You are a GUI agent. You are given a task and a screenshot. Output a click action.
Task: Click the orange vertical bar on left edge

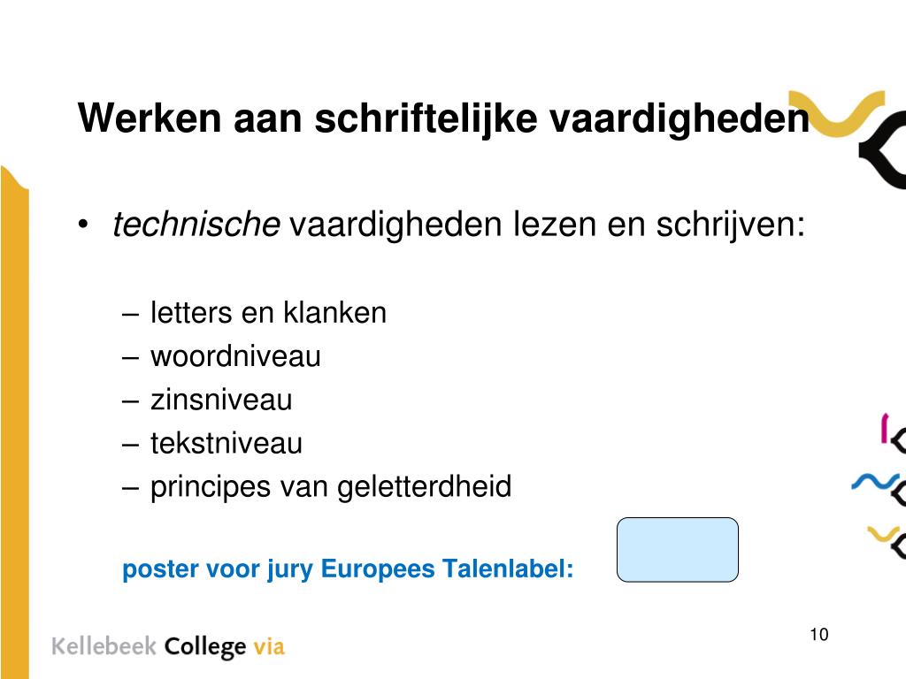[14, 423]
